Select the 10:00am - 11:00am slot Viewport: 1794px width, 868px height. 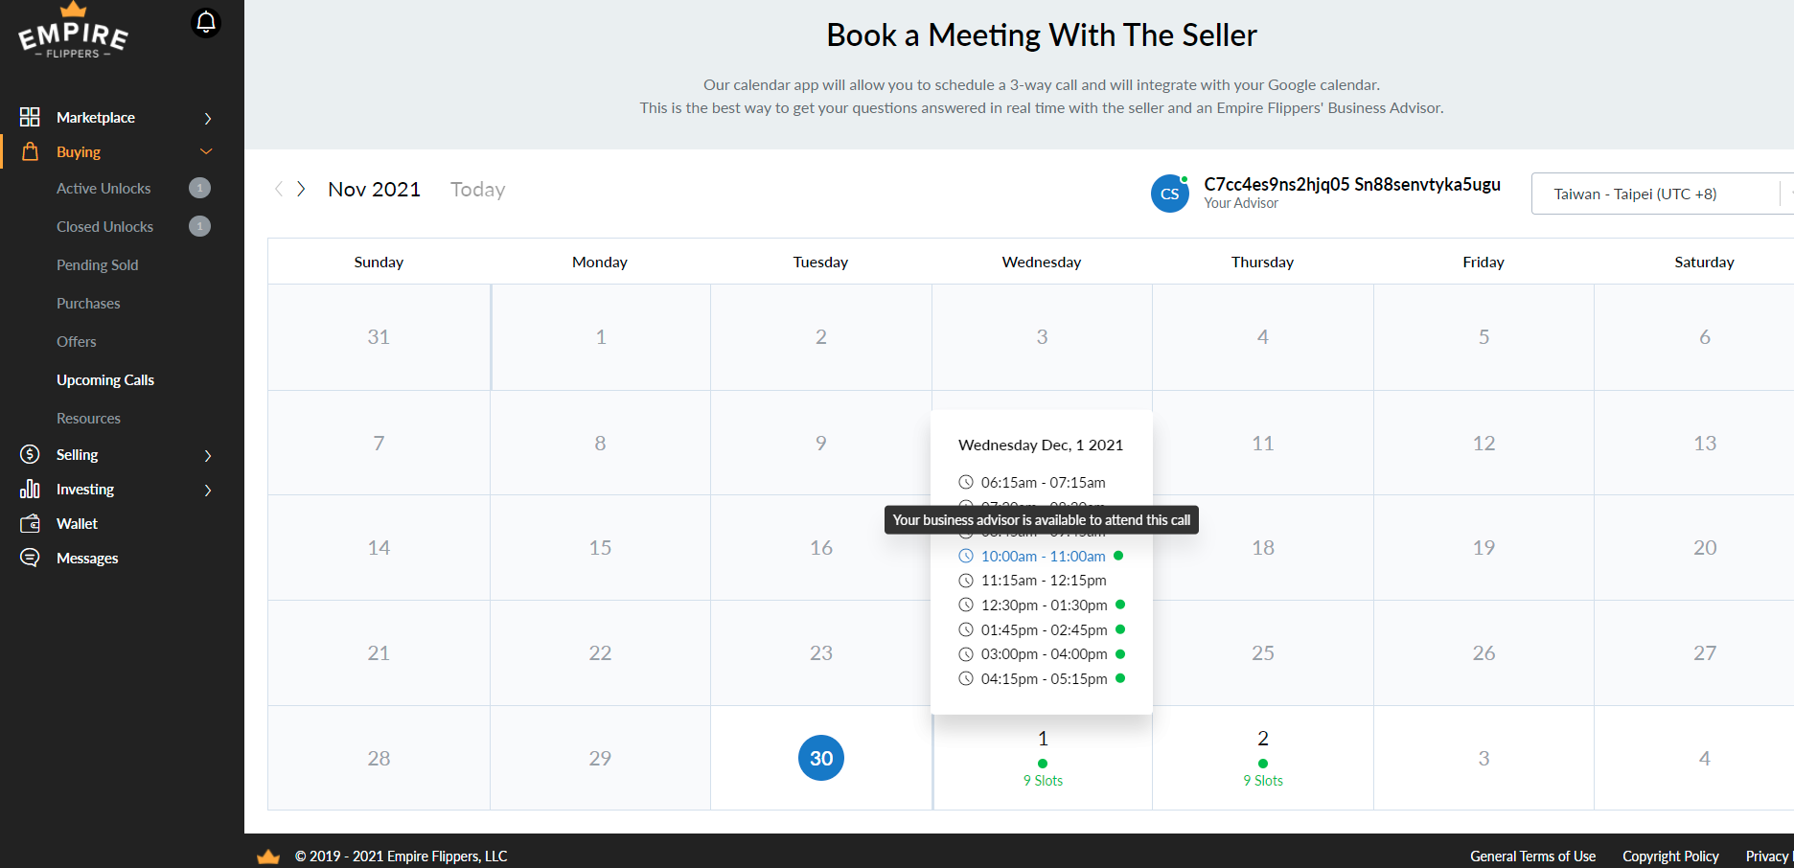click(1043, 556)
